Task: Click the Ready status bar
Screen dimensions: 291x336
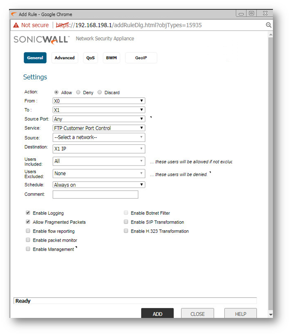Action: click(x=135, y=301)
